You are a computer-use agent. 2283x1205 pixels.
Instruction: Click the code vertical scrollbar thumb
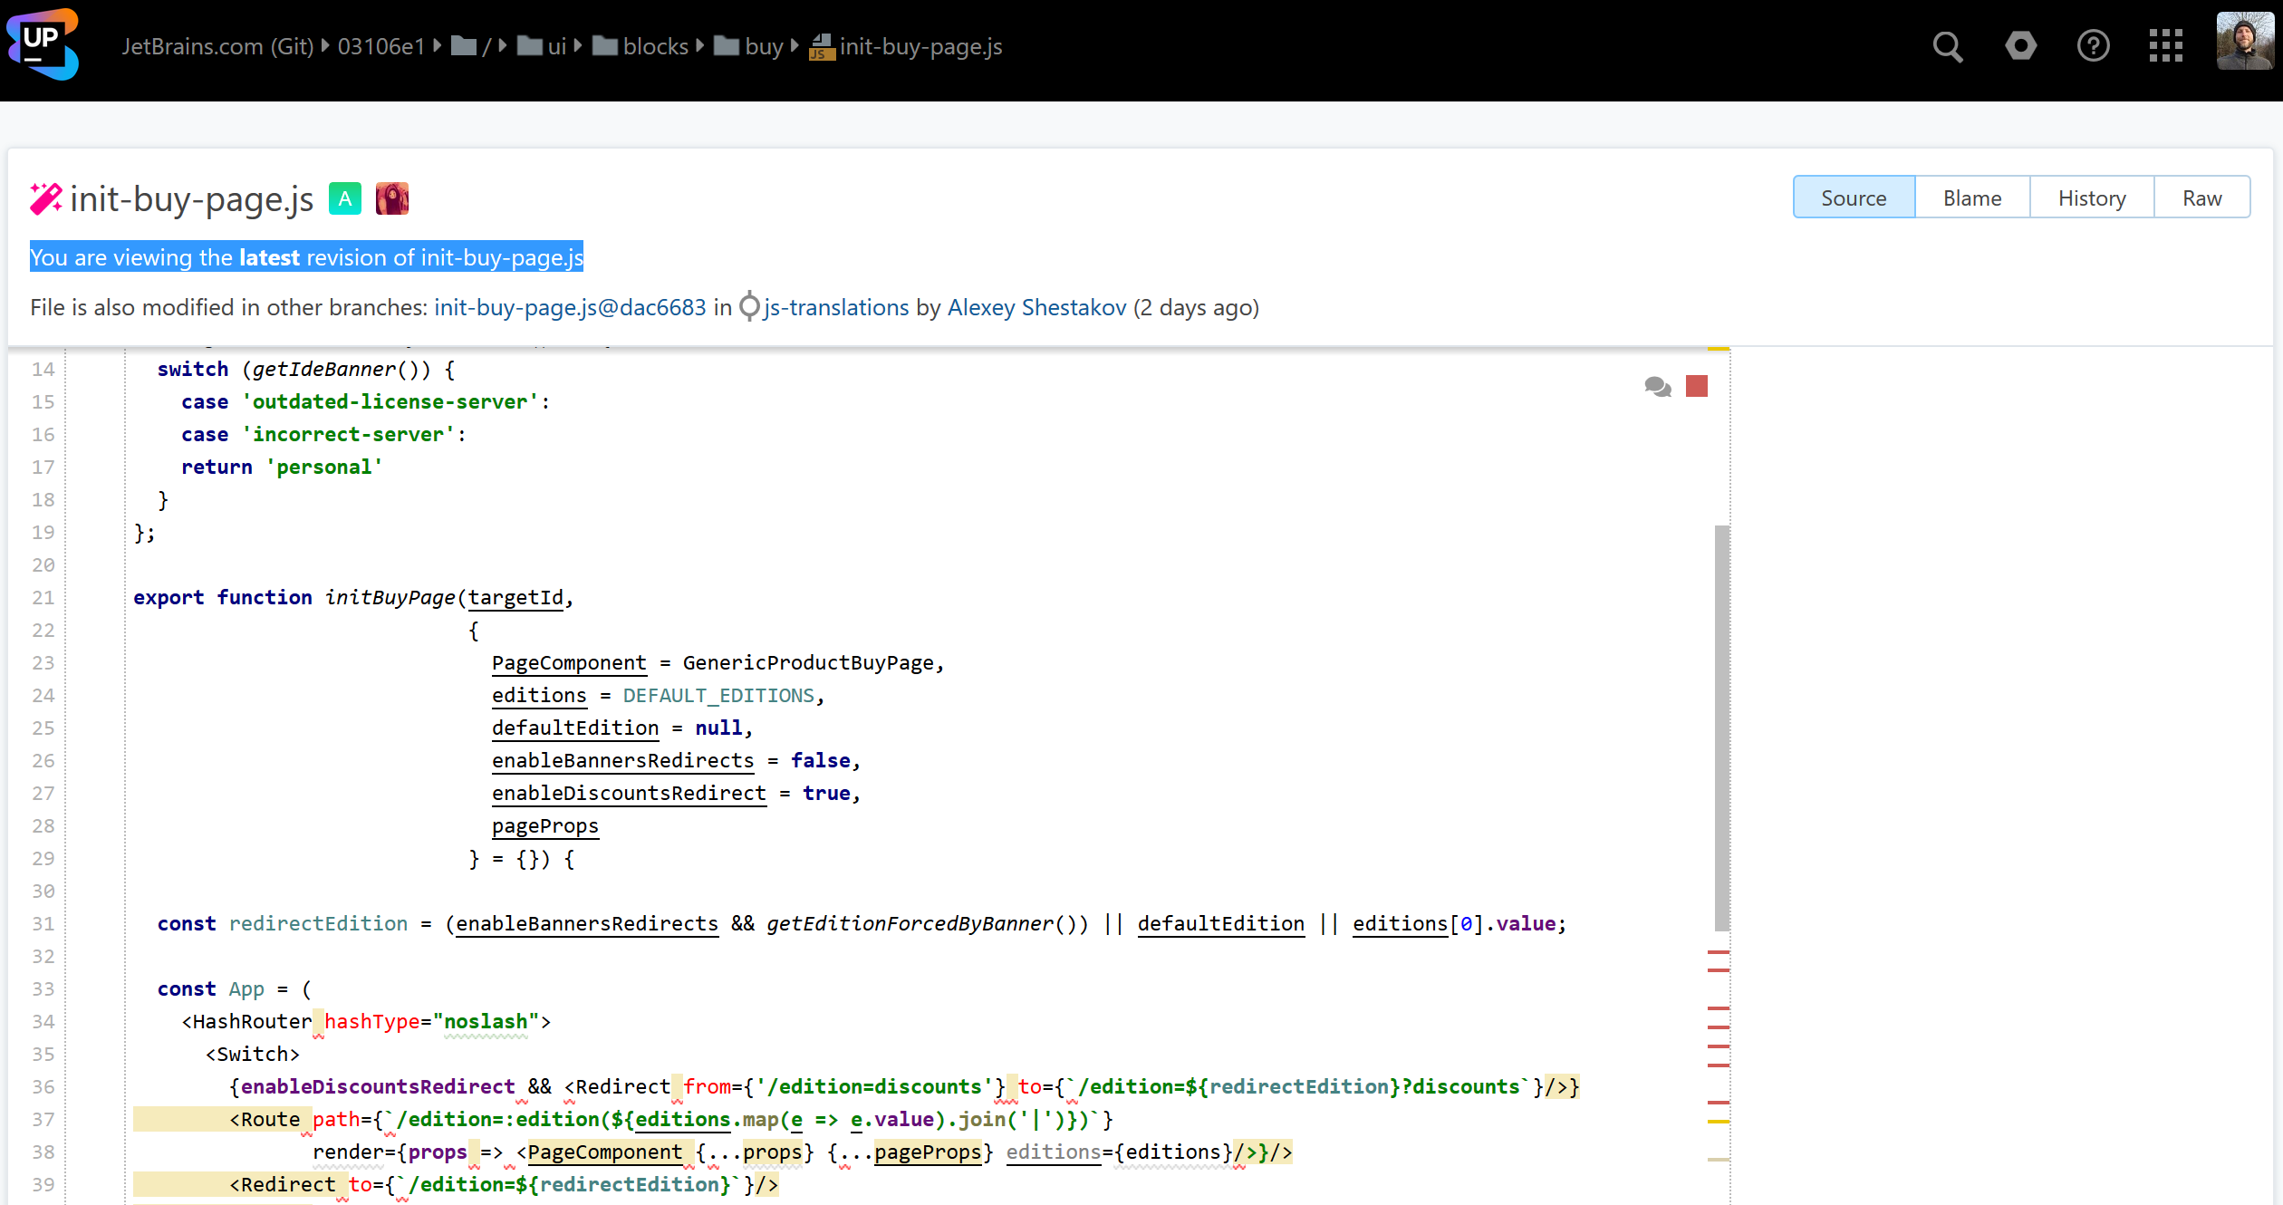1721,728
